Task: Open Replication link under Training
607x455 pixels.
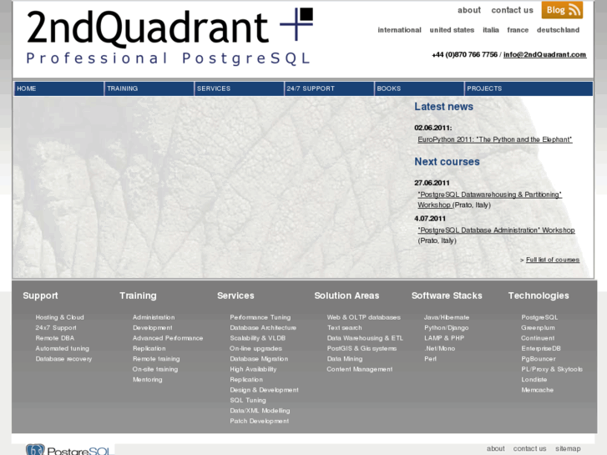Action: [x=149, y=348]
